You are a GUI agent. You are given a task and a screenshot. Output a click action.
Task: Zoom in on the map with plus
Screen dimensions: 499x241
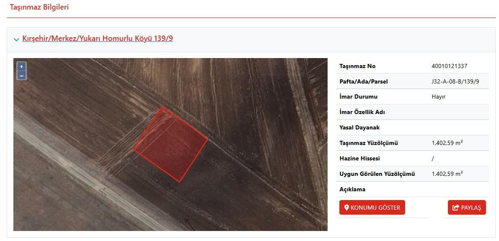[22, 66]
